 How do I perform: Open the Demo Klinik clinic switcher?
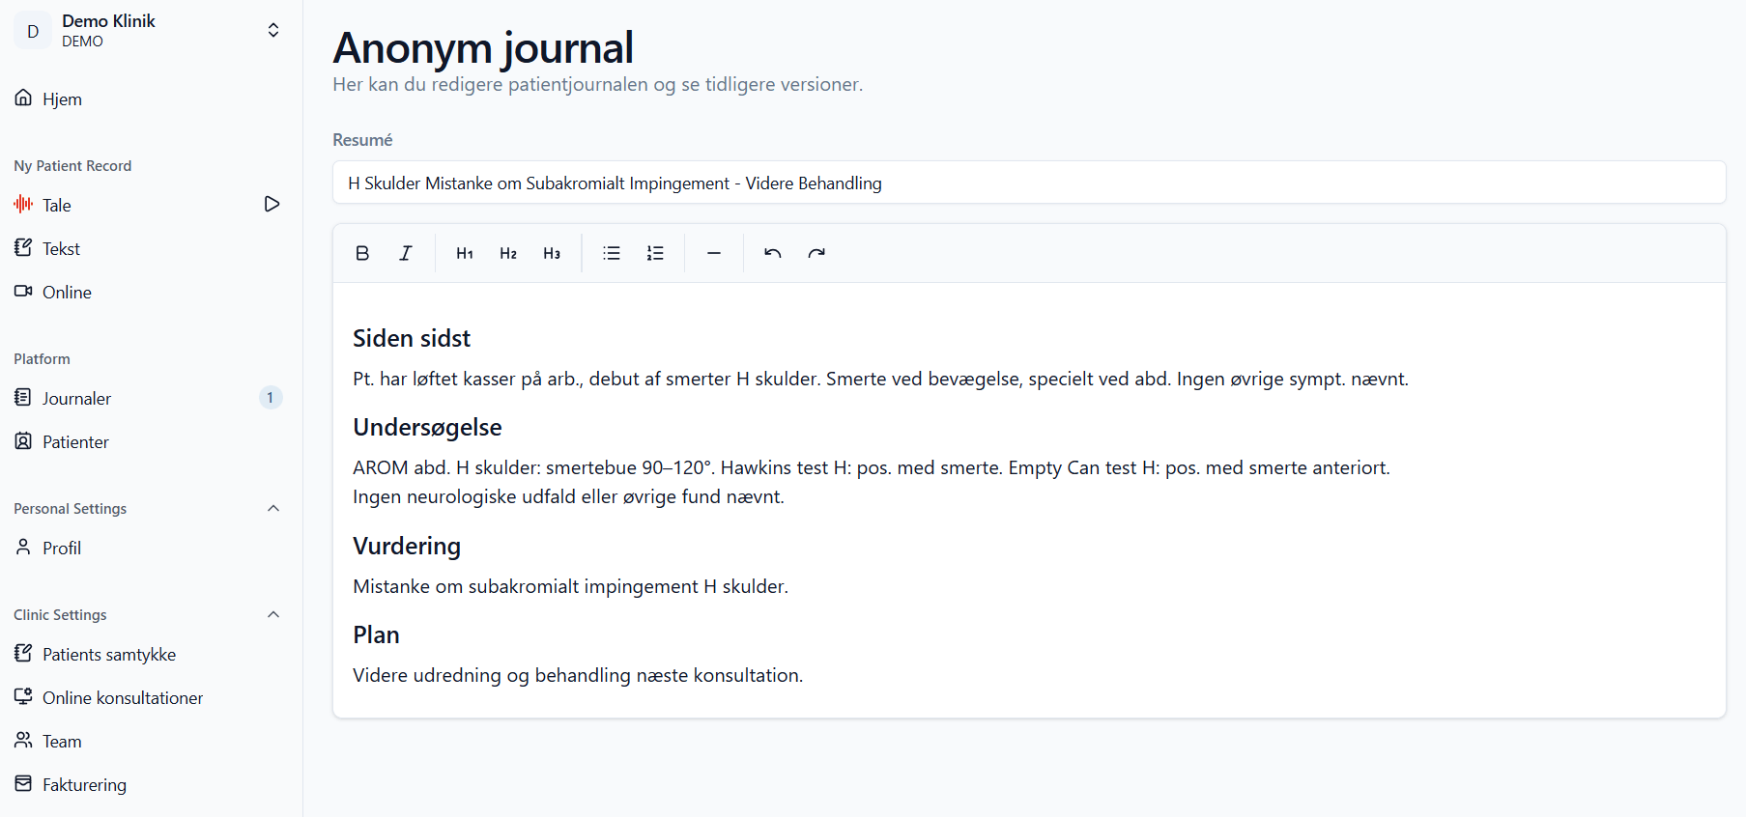[x=151, y=31]
